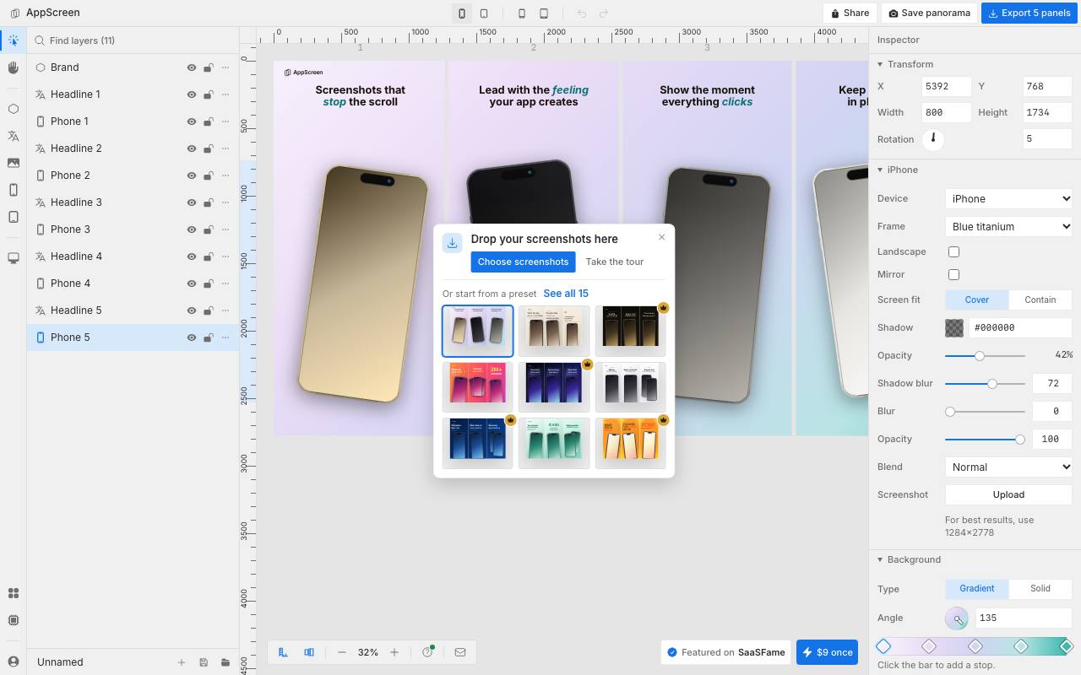Activate the hand pan tool

click(13, 67)
